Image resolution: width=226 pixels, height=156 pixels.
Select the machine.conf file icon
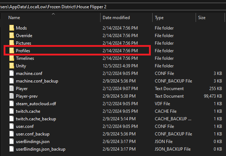click(11, 73)
